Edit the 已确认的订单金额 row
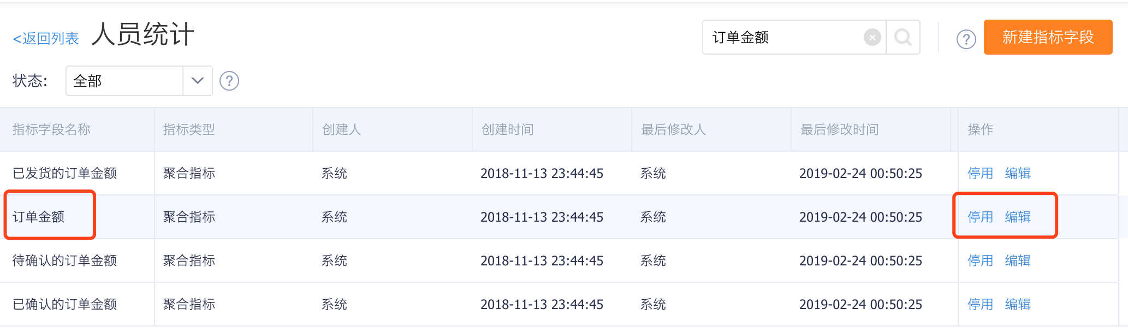Image resolution: width=1128 pixels, height=332 pixels. (1018, 304)
